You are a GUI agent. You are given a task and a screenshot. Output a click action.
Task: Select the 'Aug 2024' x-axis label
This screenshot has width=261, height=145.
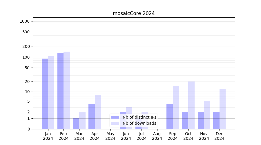tap(157, 136)
